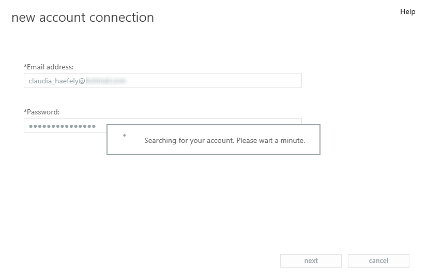The image size is (427, 279).
Task: Click the '*Email address:' label
Action: [49, 67]
